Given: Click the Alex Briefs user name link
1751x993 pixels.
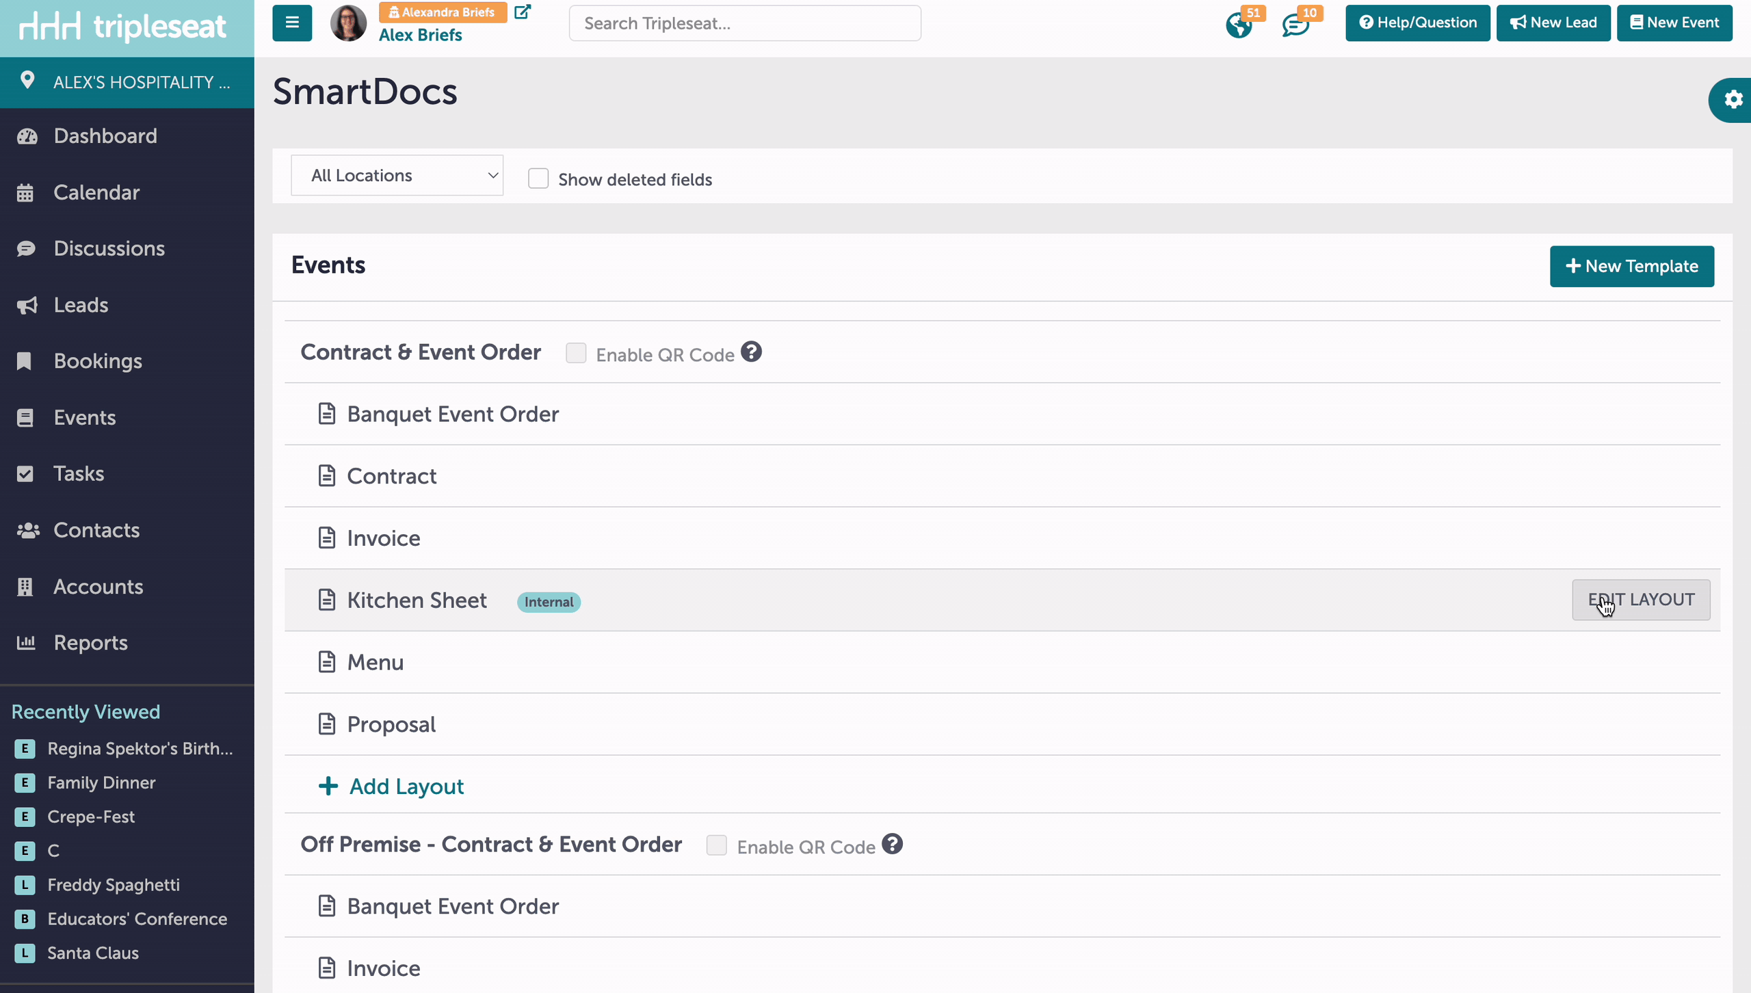Looking at the screenshot, I should pos(421,35).
